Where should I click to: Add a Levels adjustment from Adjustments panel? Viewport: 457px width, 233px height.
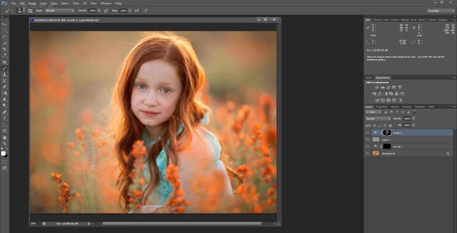click(383, 88)
